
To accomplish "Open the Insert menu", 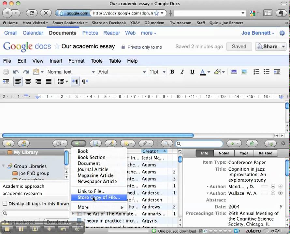I will point(56,61).
